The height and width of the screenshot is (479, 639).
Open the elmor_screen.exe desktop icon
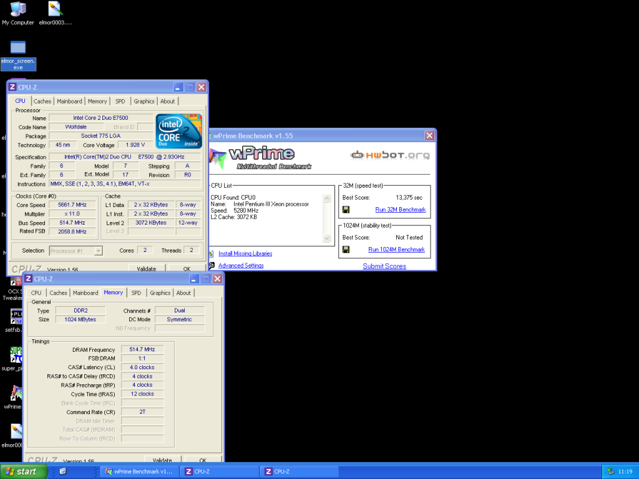pos(18,48)
